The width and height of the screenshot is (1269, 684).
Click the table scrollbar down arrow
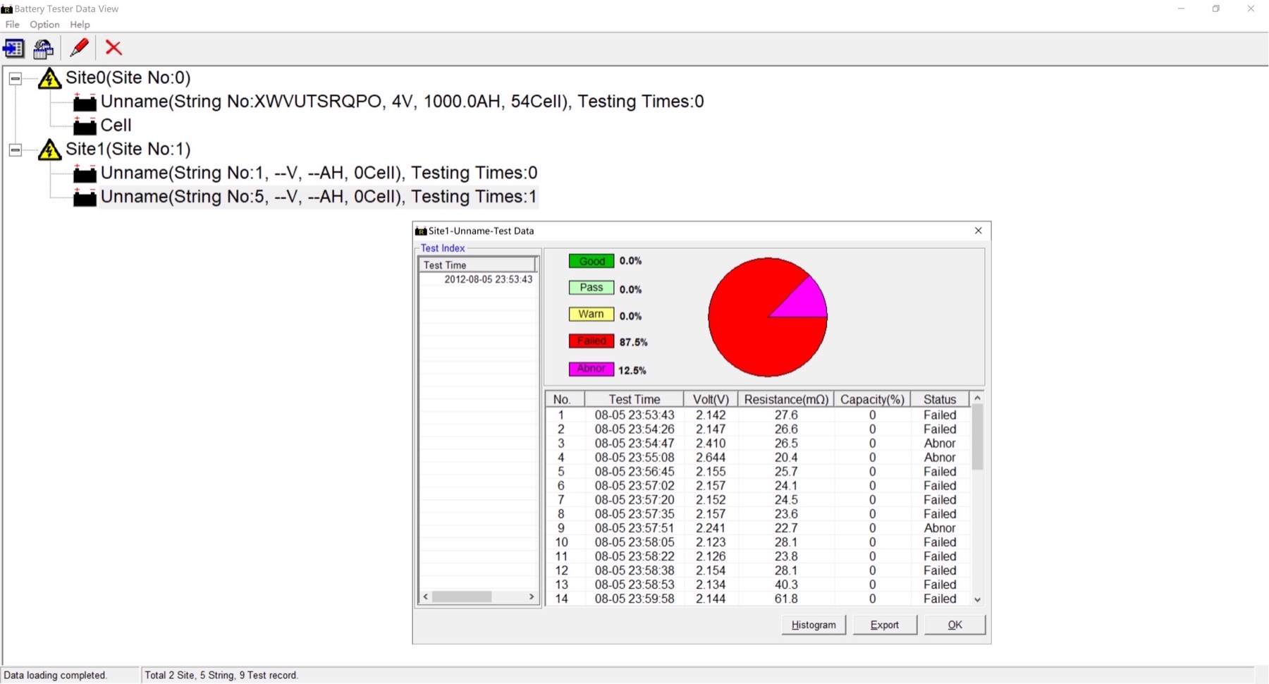click(x=977, y=599)
